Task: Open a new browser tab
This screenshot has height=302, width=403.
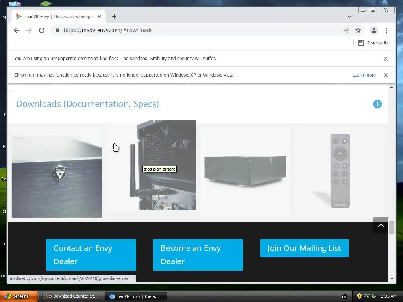Action: [x=114, y=17]
